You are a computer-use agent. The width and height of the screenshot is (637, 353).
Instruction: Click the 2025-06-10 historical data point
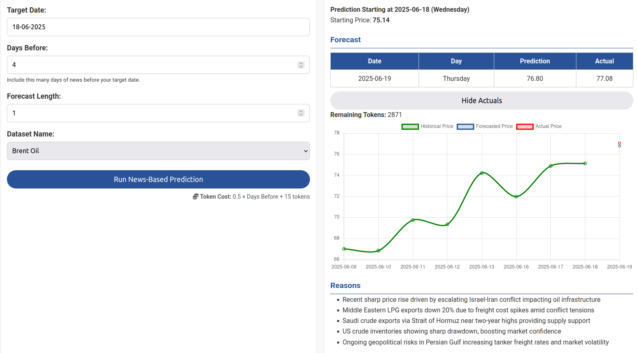pyautogui.click(x=379, y=251)
